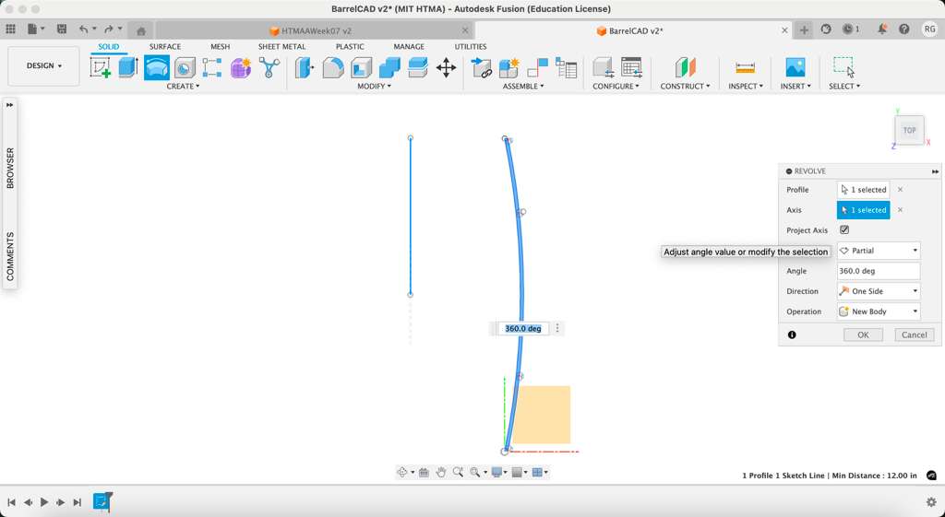Clear the Profile selection with X
Screen dimensions: 945x517
pos(901,190)
